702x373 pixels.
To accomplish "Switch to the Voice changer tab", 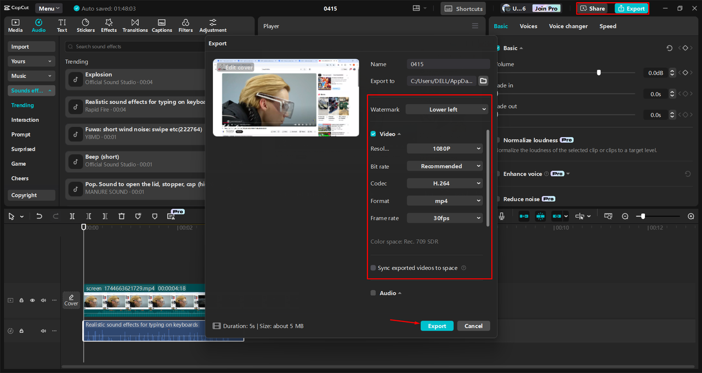I will point(568,26).
